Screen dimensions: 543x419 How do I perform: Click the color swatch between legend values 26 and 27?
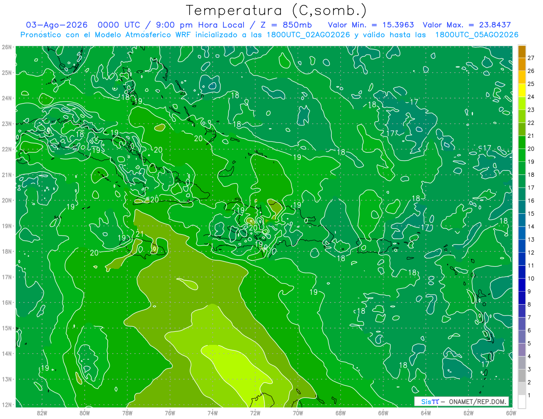point(522,65)
